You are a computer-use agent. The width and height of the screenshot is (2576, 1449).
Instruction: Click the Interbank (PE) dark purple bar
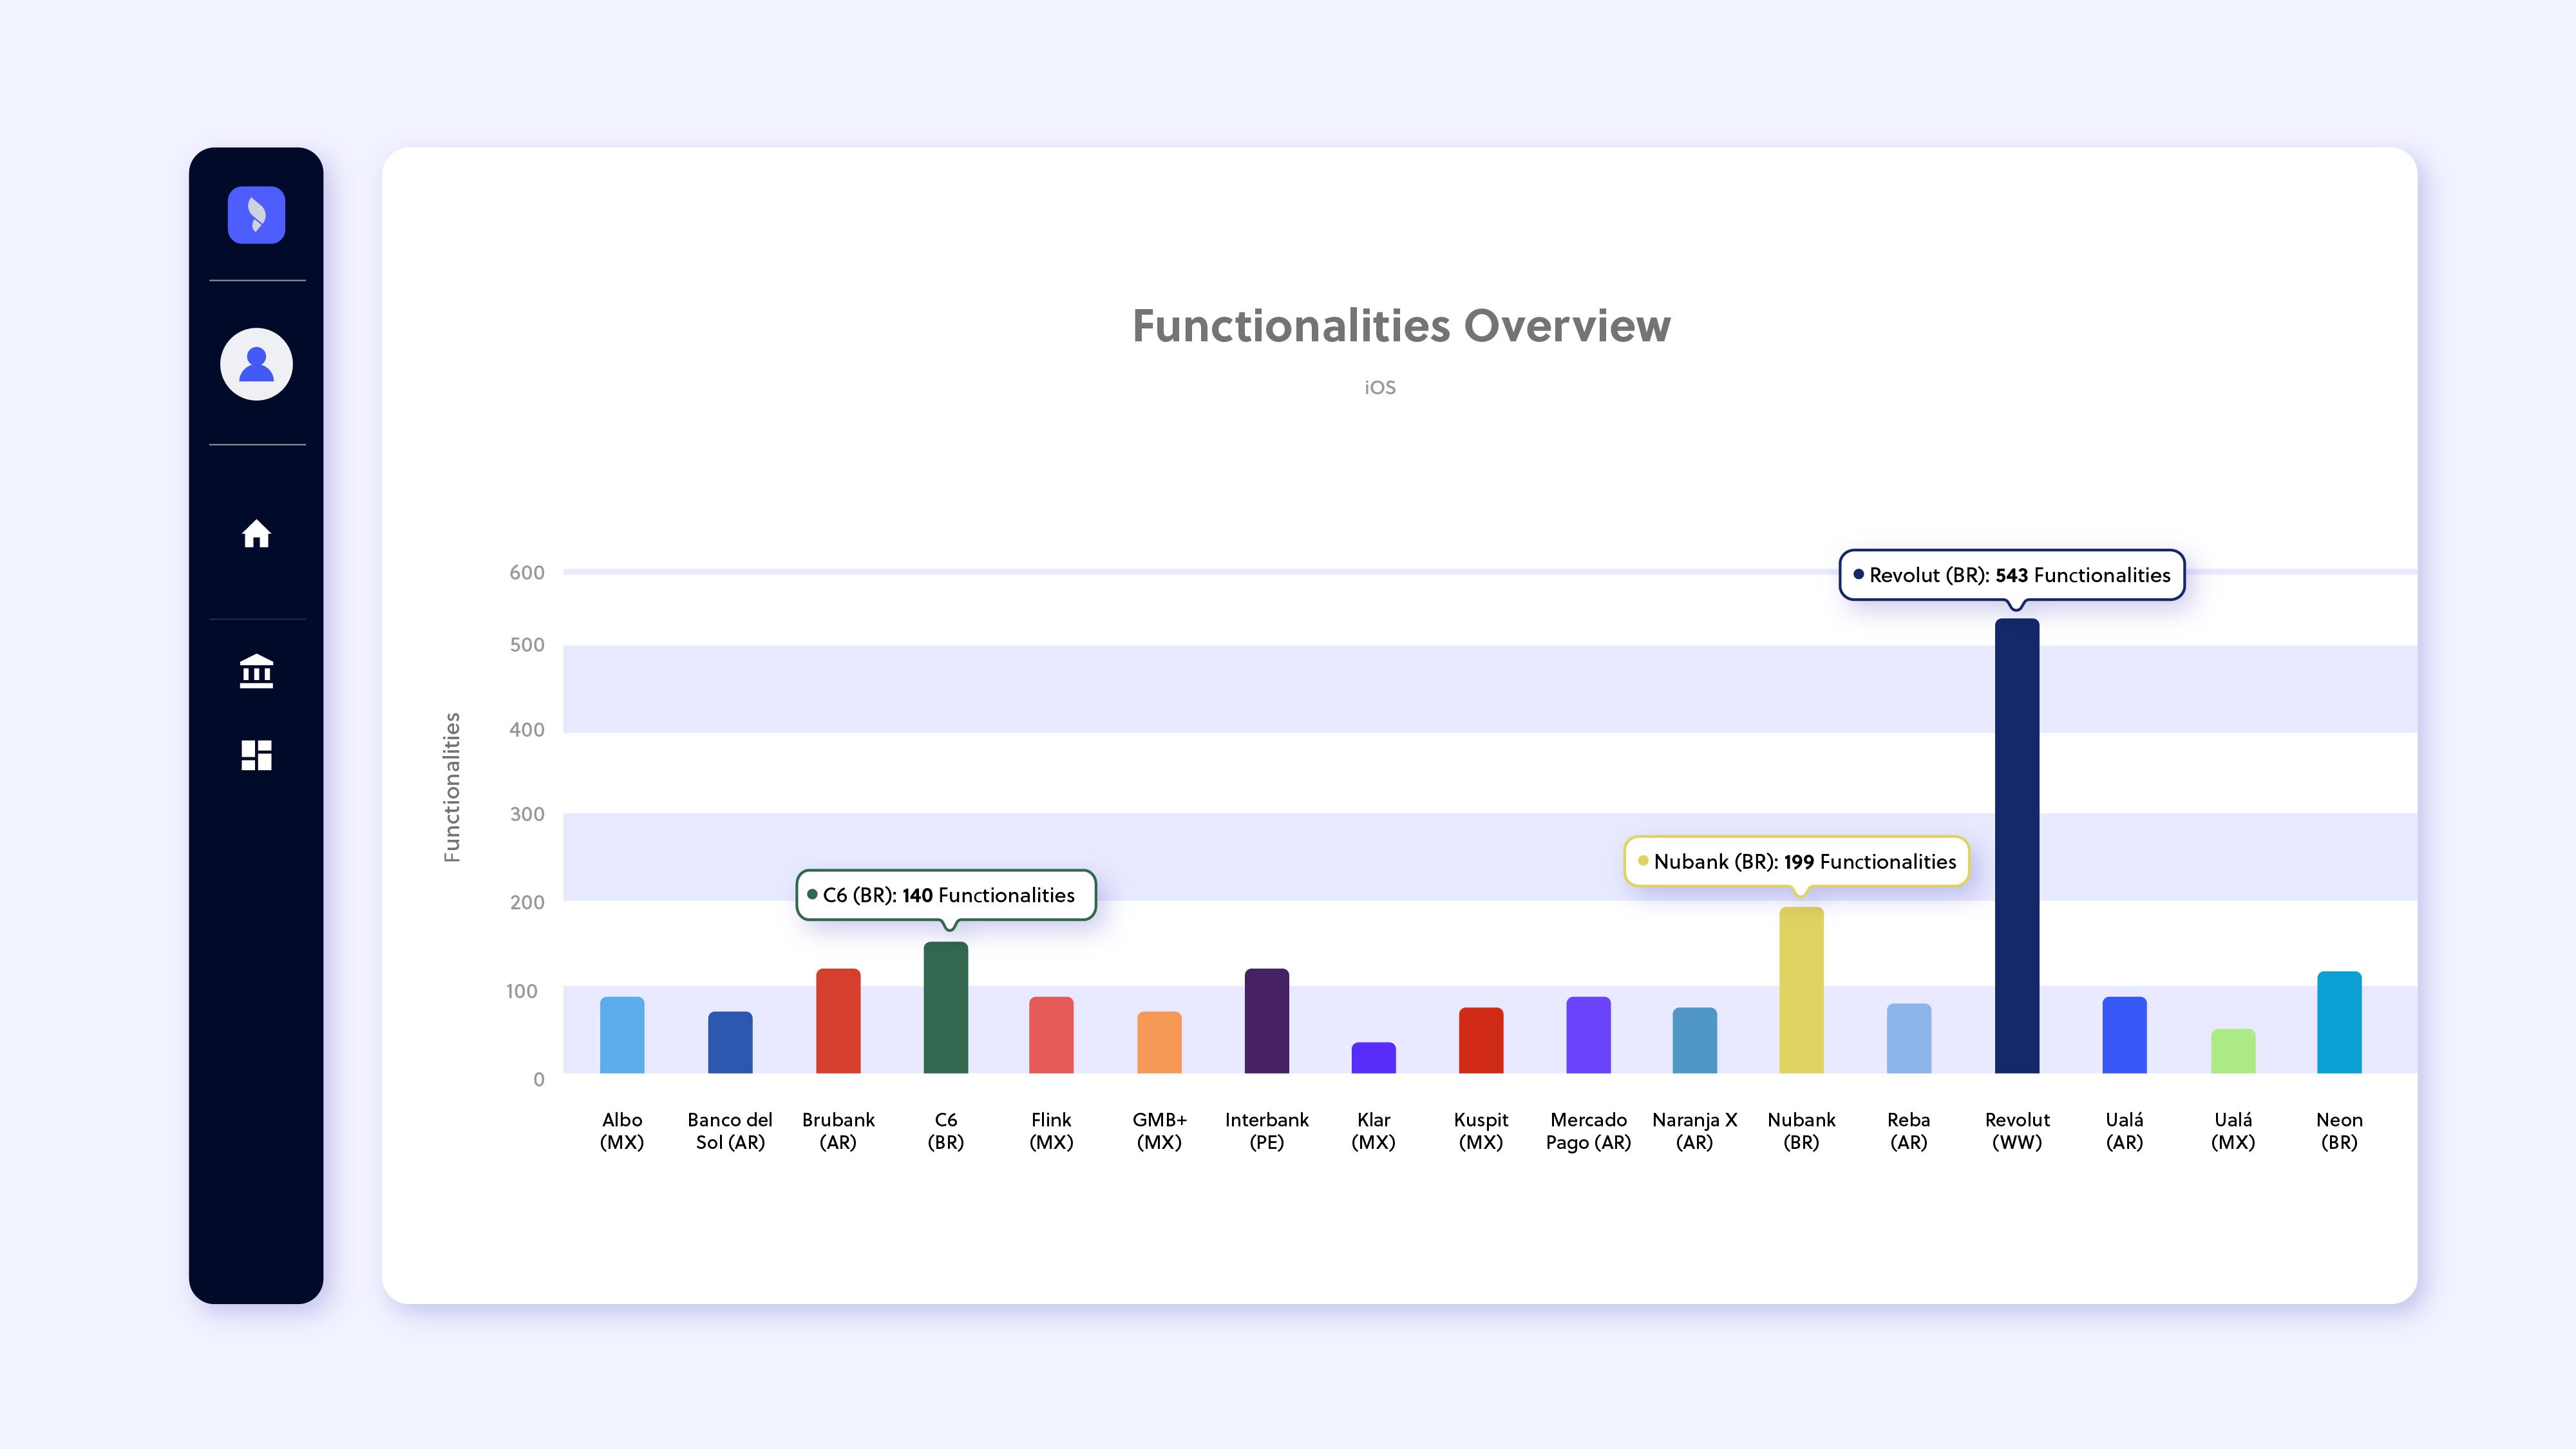click(1266, 1021)
